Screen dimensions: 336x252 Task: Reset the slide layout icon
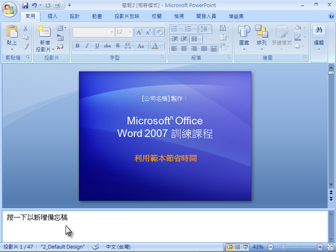[60, 38]
